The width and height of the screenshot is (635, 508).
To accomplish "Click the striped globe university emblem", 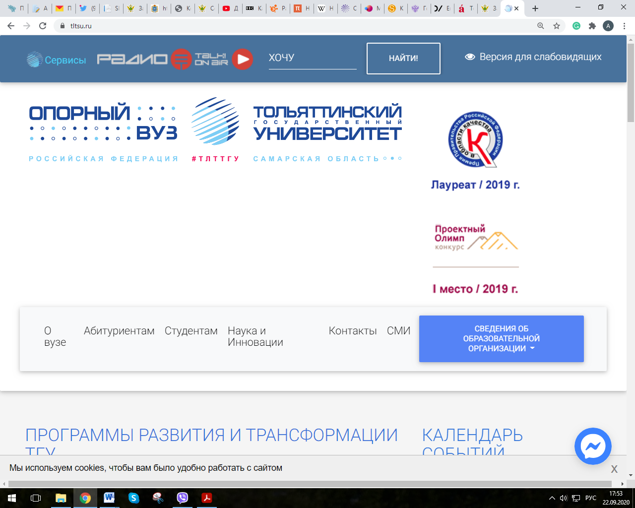I will 215,121.
